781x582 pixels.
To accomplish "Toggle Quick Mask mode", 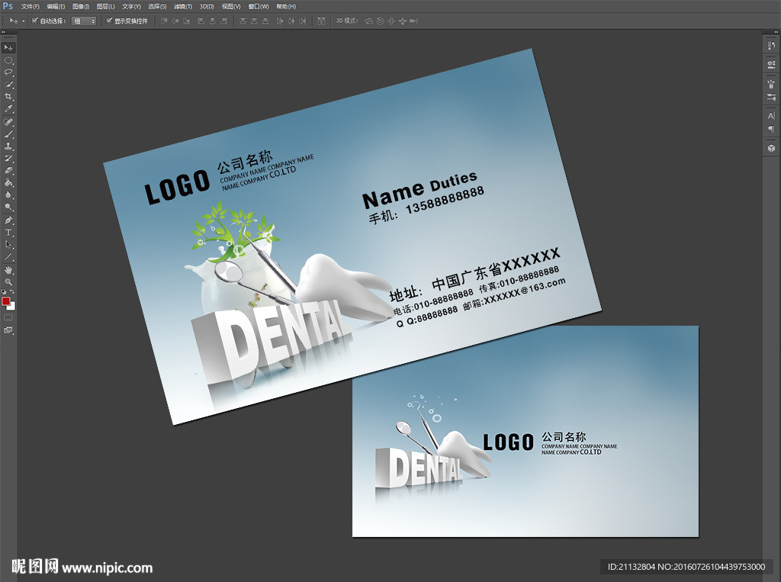I will (x=8, y=317).
